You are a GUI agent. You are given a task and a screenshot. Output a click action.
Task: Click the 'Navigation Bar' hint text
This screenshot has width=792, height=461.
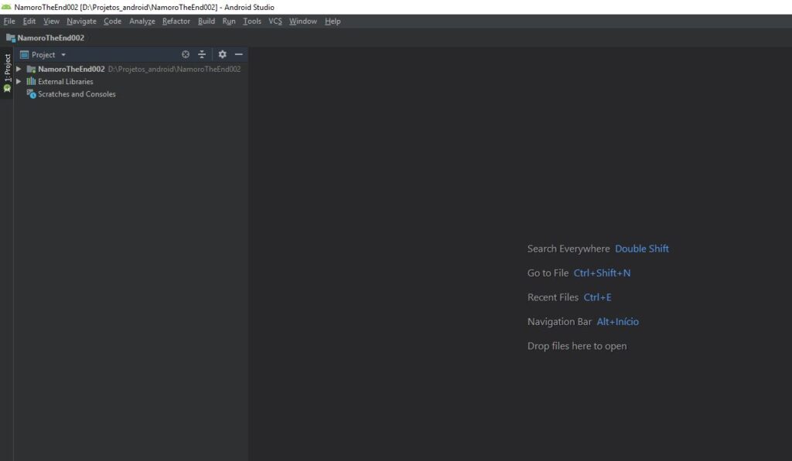point(559,321)
